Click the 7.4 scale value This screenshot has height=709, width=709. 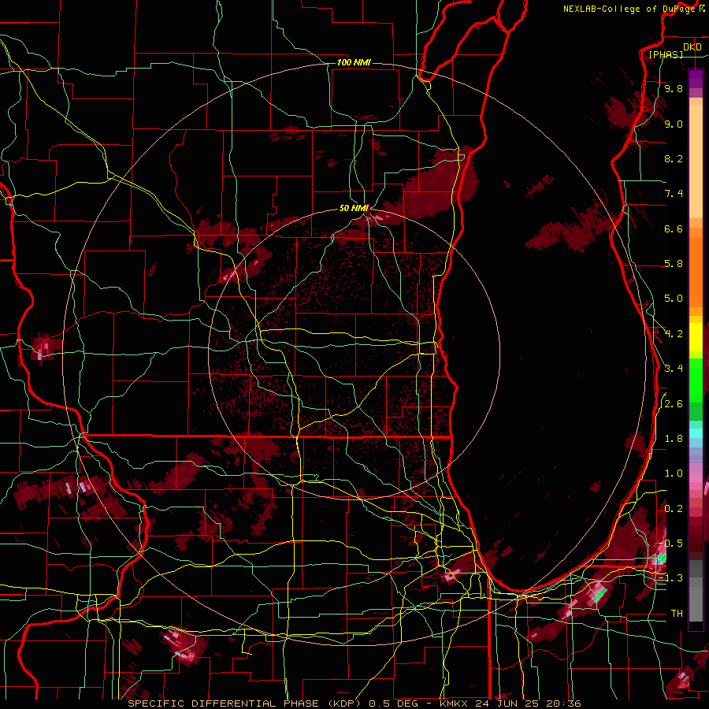[x=674, y=194]
